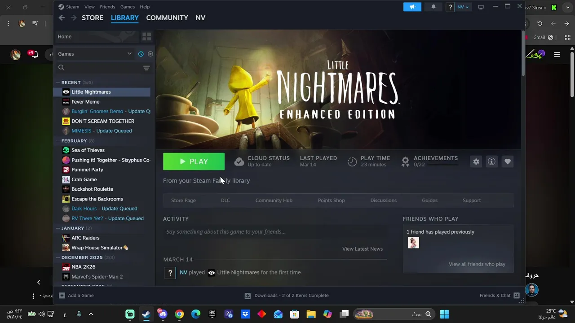Open the Store Page link

click(x=183, y=201)
